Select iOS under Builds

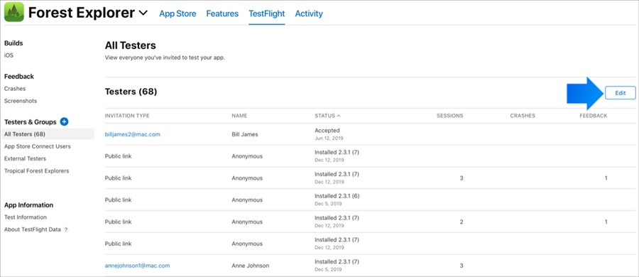click(x=9, y=55)
